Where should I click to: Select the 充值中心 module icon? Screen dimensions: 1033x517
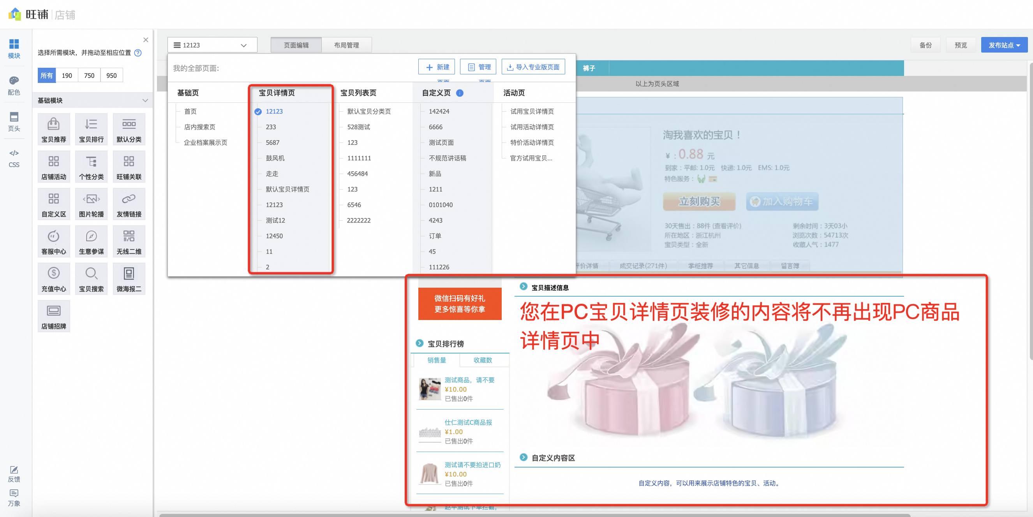coord(54,278)
